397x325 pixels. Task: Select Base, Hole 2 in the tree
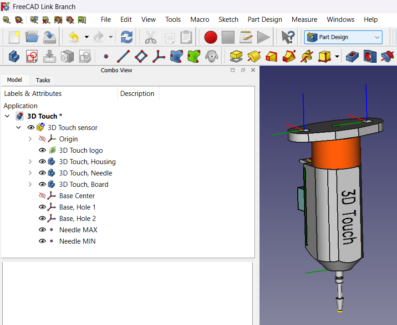click(77, 218)
